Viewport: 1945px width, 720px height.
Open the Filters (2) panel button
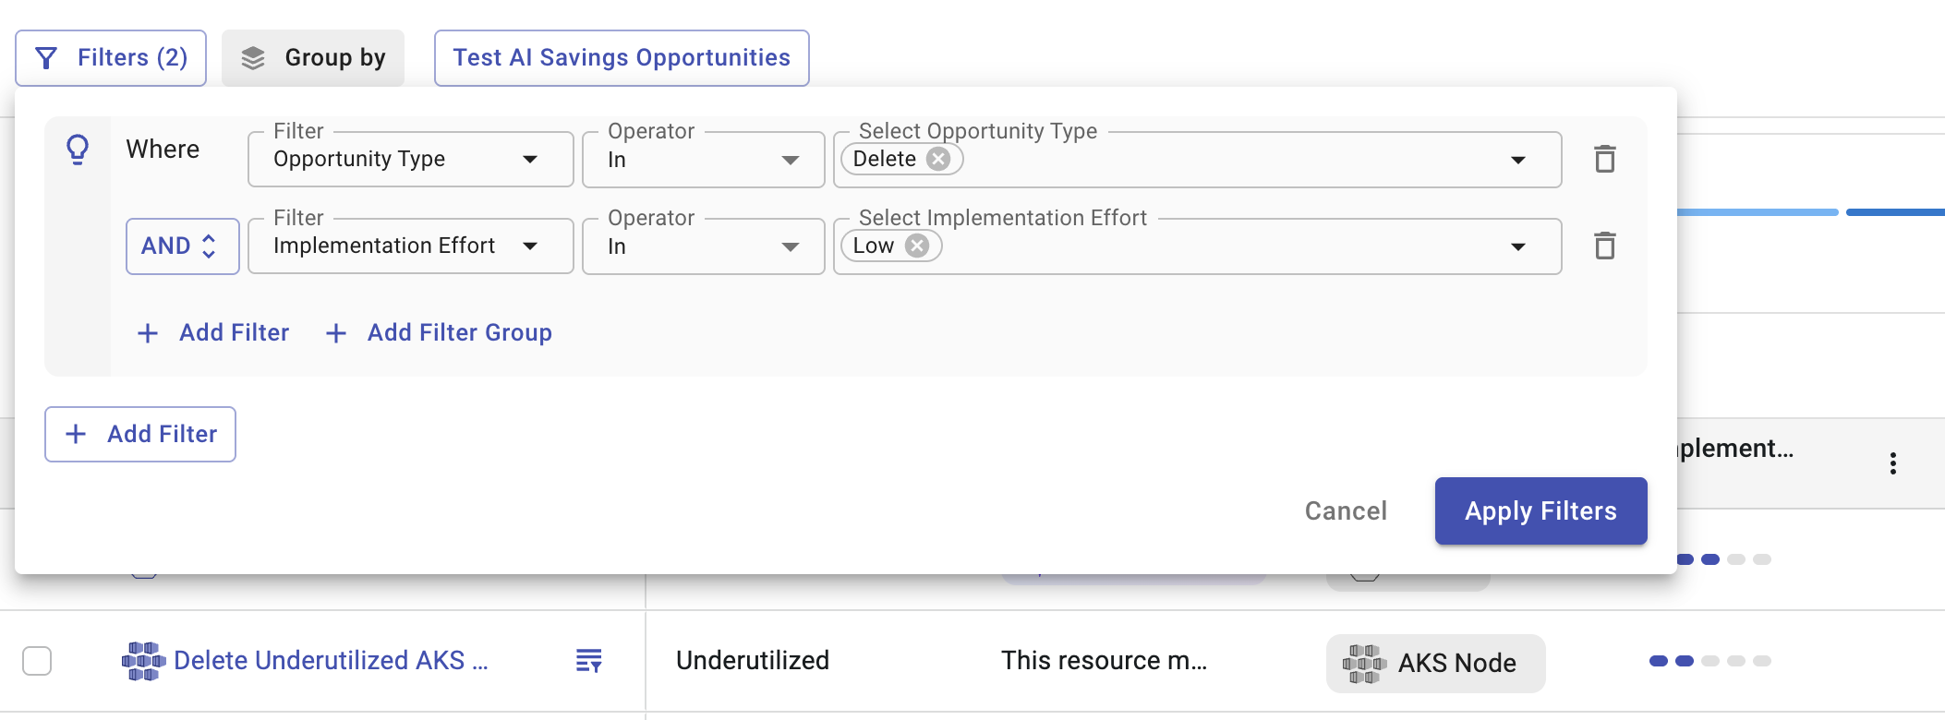pyautogui.click(x=111, y=58)
